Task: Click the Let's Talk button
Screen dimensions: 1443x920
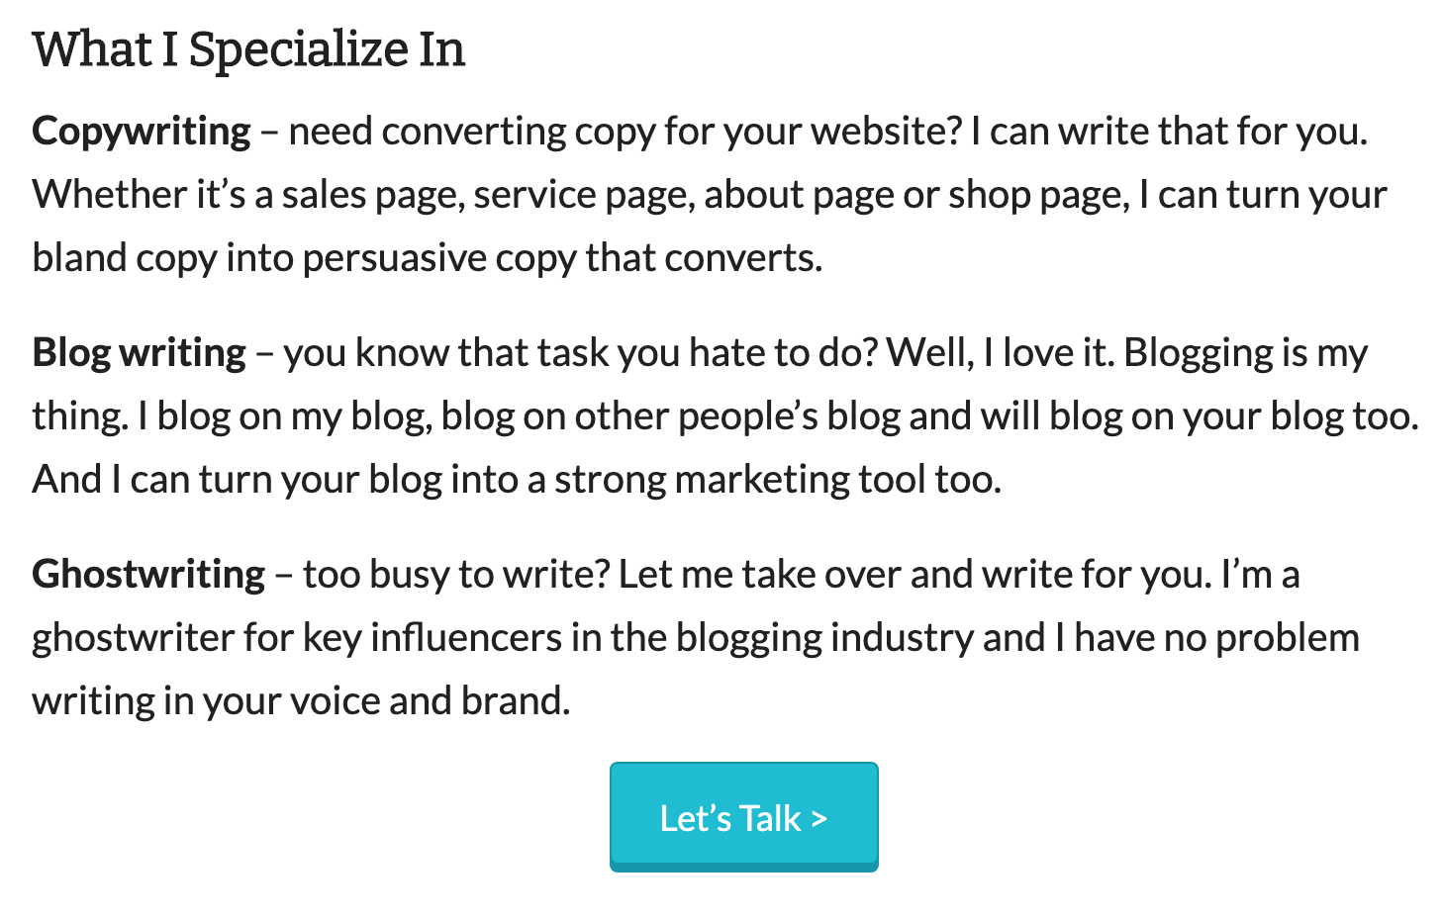Action: tap(742, 816)
